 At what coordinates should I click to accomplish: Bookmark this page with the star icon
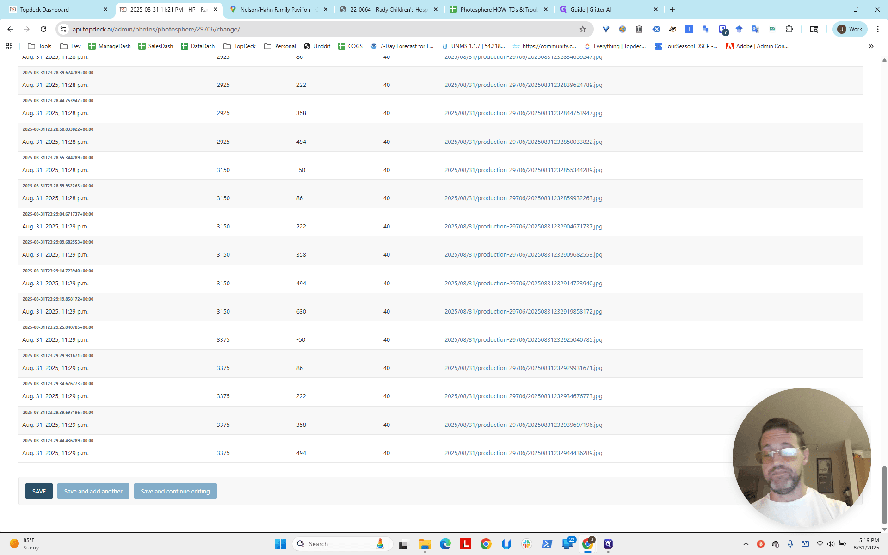583,29
